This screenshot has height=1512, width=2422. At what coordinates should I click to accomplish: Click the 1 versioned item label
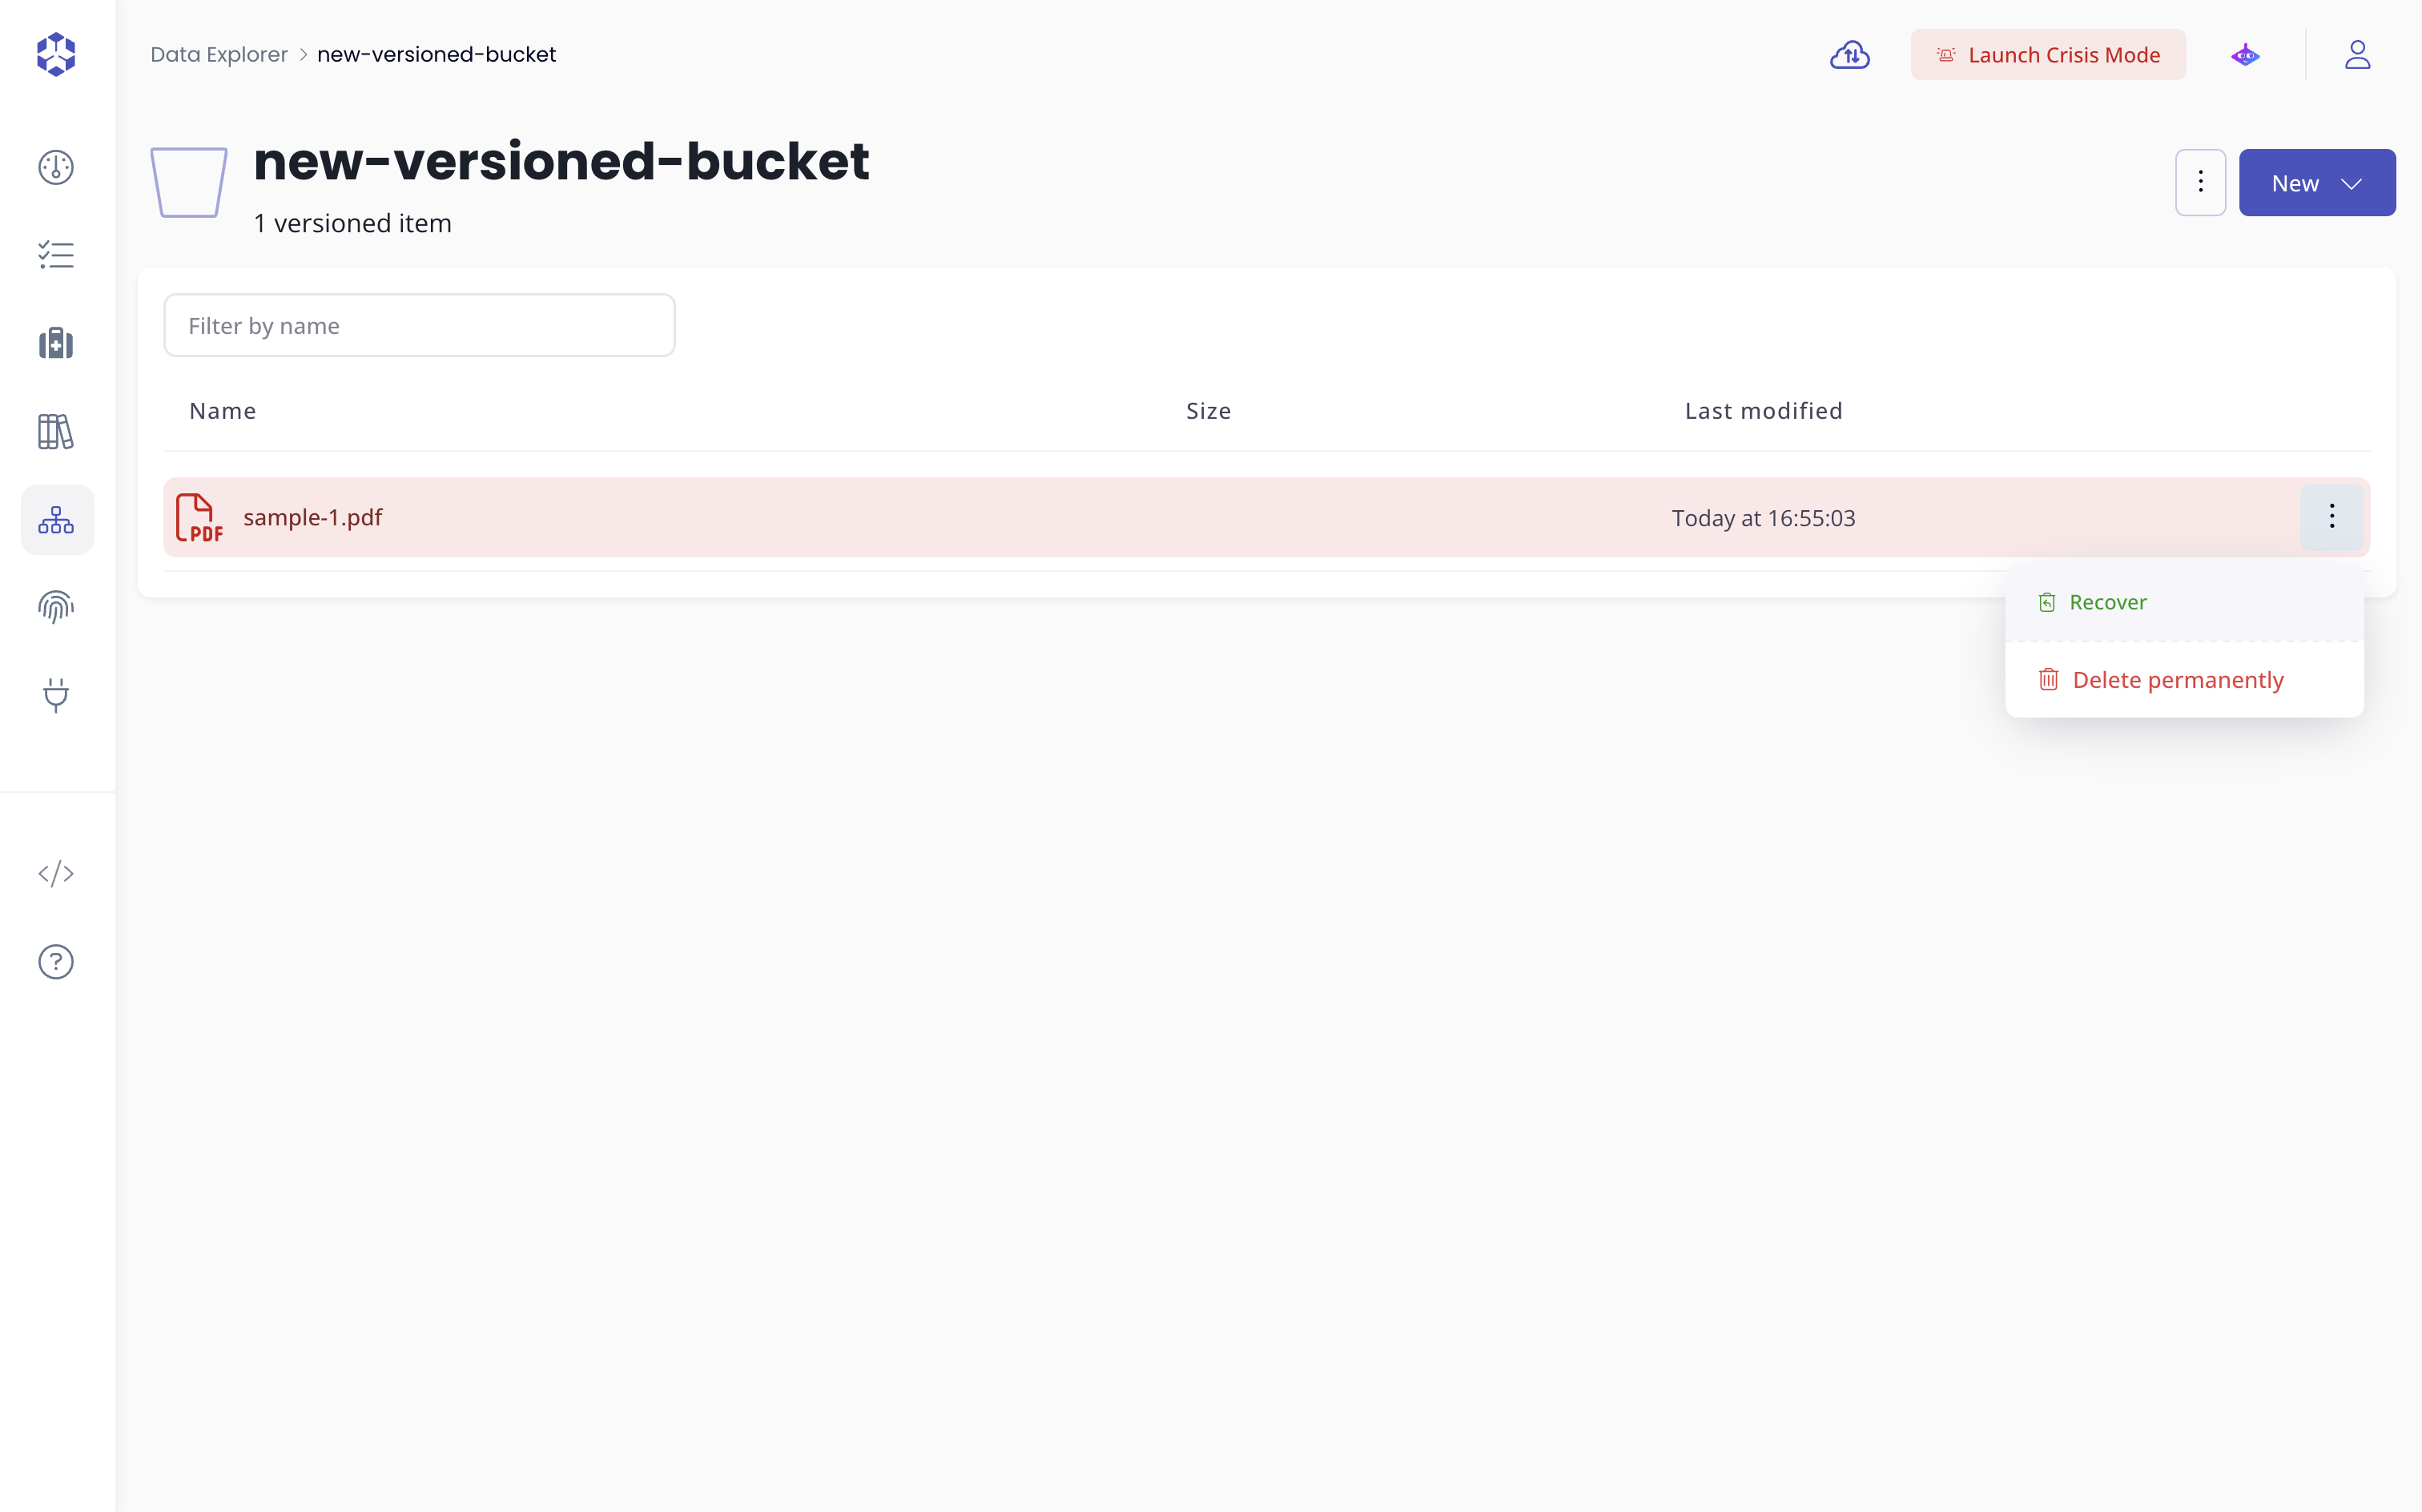coord(352,223)
